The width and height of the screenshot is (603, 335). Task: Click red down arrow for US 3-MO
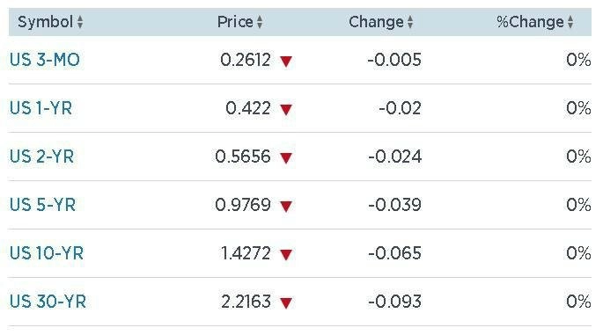pos(286,61)
